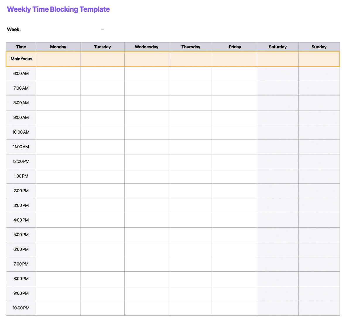Click the 7:00 AM time cell

[21, 88]
